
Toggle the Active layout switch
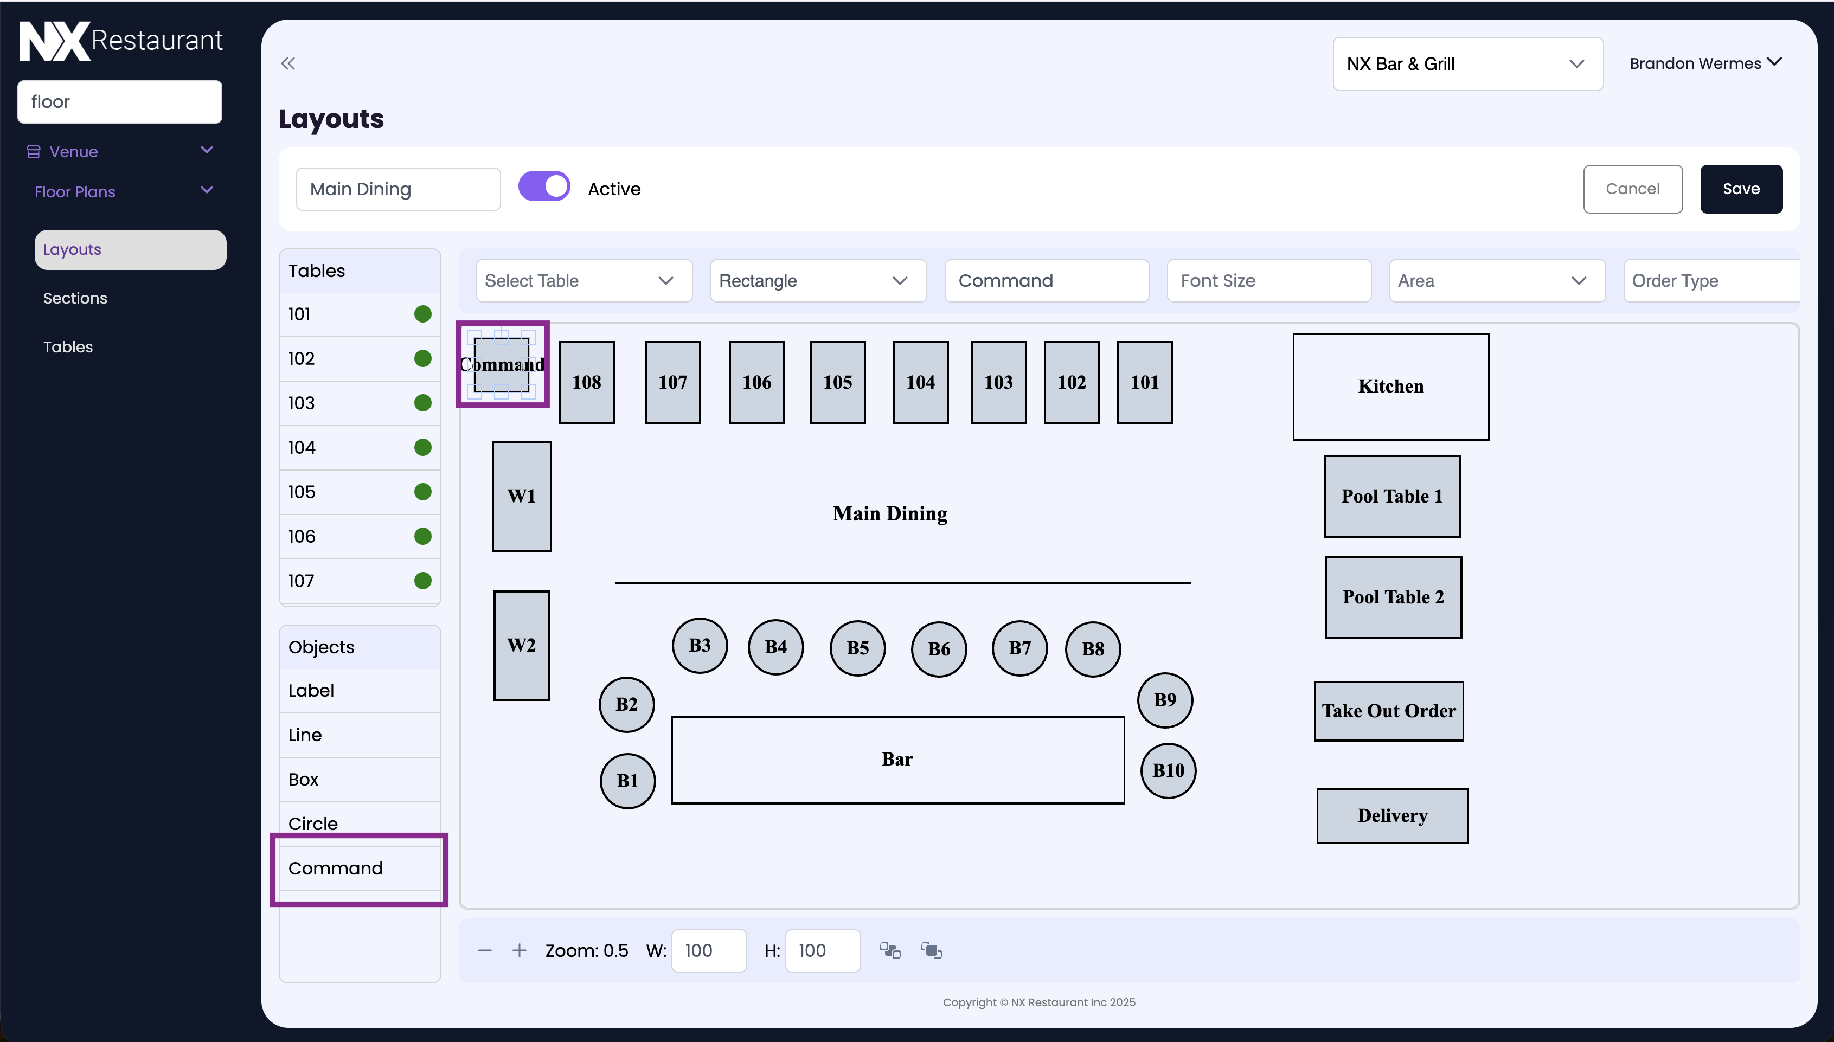click(544, 187)
